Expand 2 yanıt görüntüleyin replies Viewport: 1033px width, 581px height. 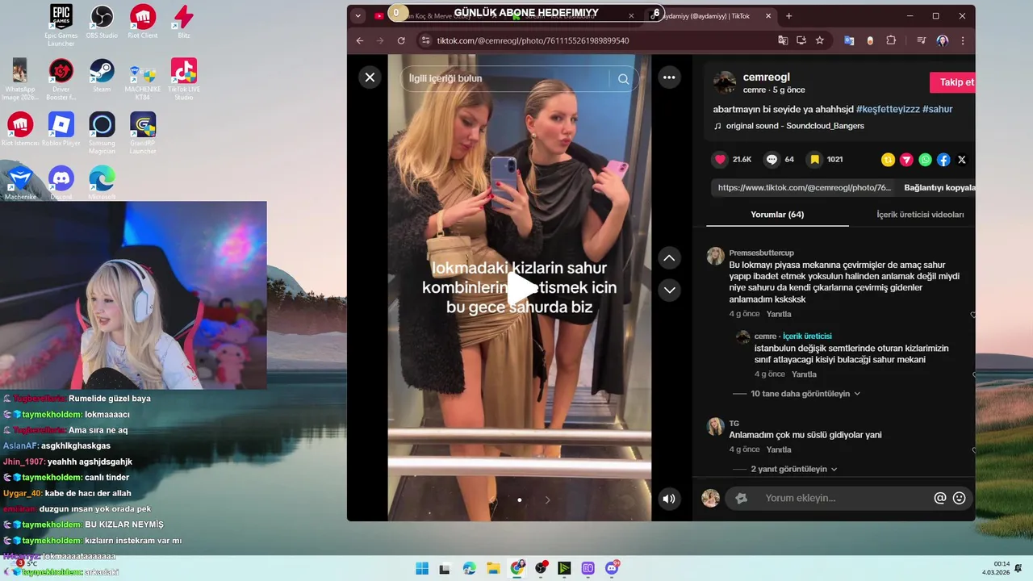pyautogui.click(x=794, y=469)
